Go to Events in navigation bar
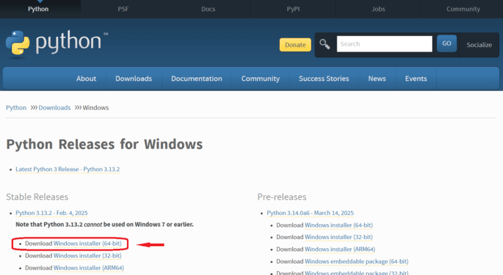The height and width of the screenshot is (275, 503). 416,78
